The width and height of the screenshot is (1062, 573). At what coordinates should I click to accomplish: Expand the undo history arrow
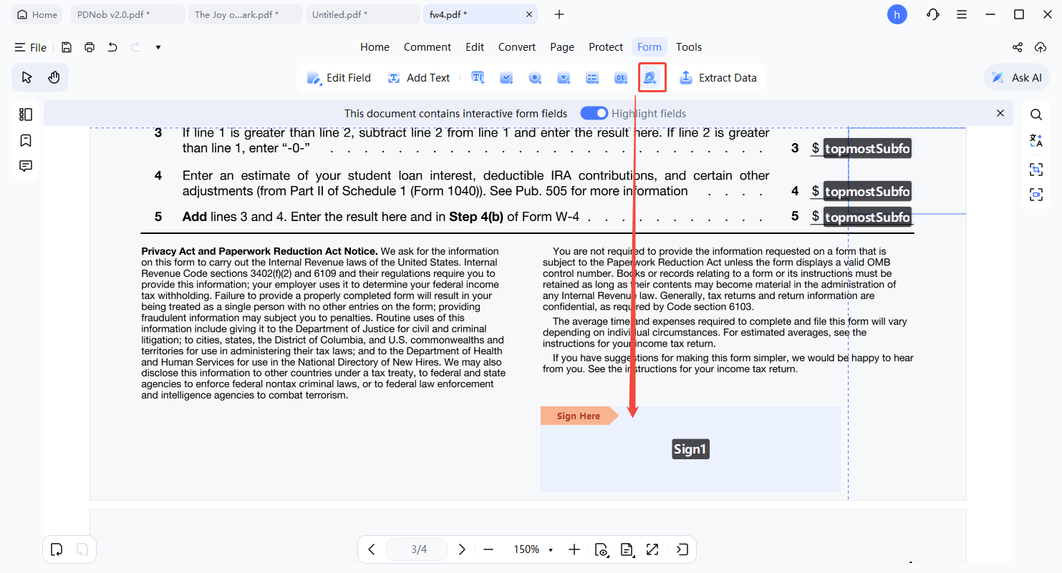(158, 47)
